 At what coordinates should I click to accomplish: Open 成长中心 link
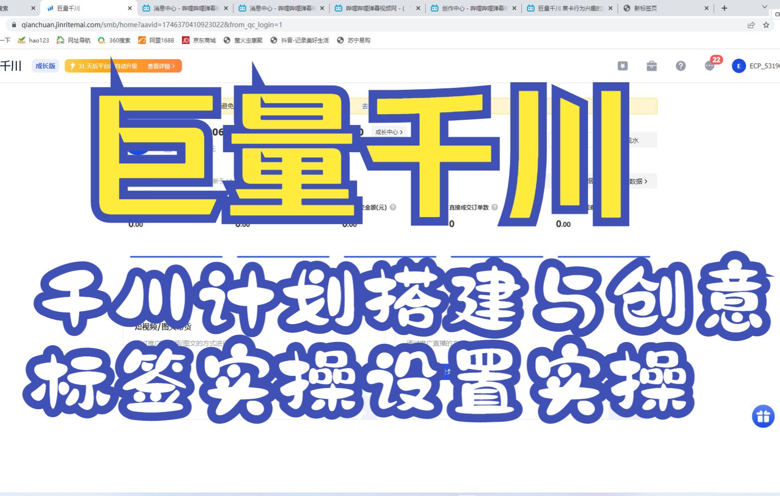[389, 132]
